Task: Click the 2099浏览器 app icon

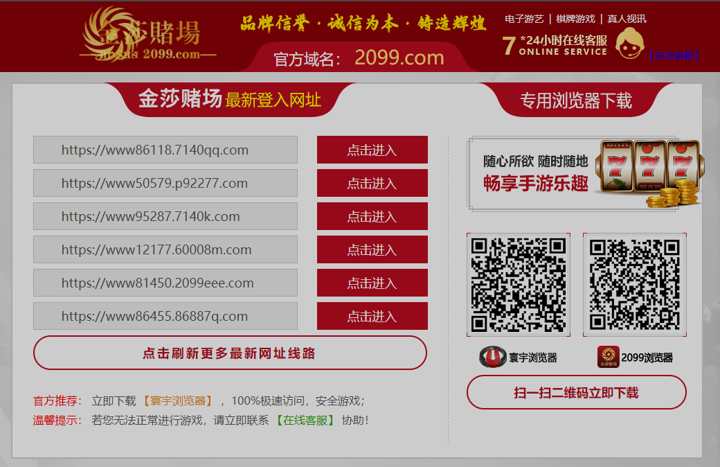Action: pyautogui.click(x=609, y=358)
